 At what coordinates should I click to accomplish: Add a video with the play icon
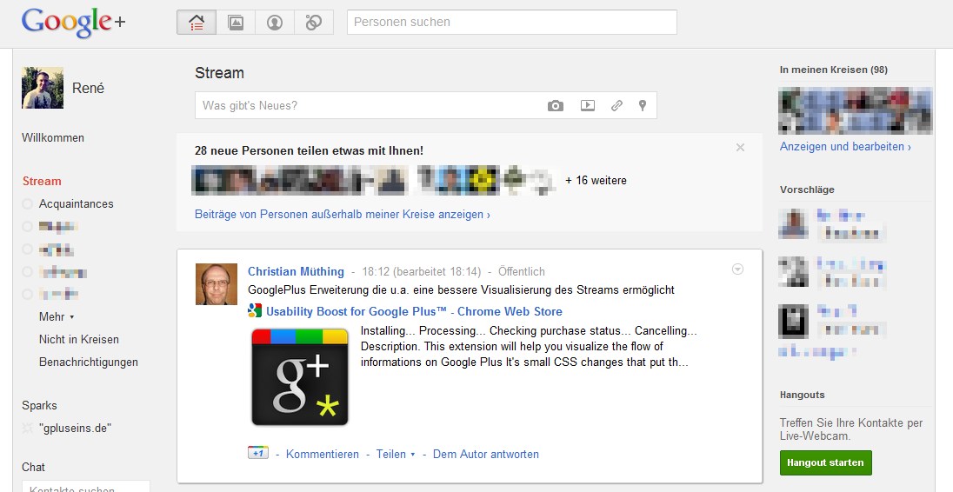[588, 105]
